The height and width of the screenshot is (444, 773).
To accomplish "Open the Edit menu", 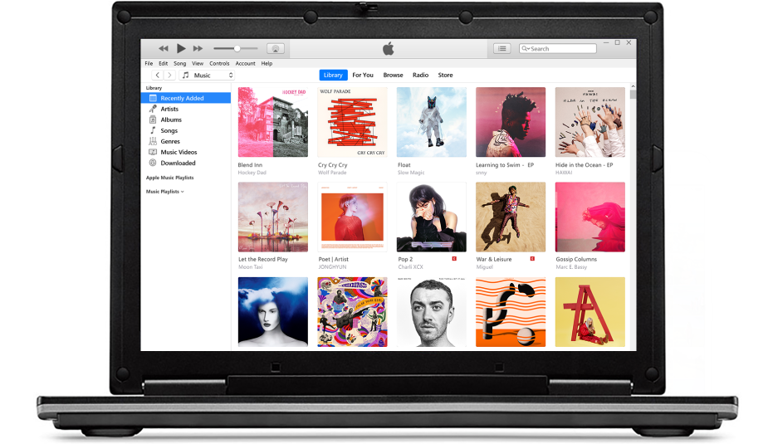I will click(x=164, y=64).
